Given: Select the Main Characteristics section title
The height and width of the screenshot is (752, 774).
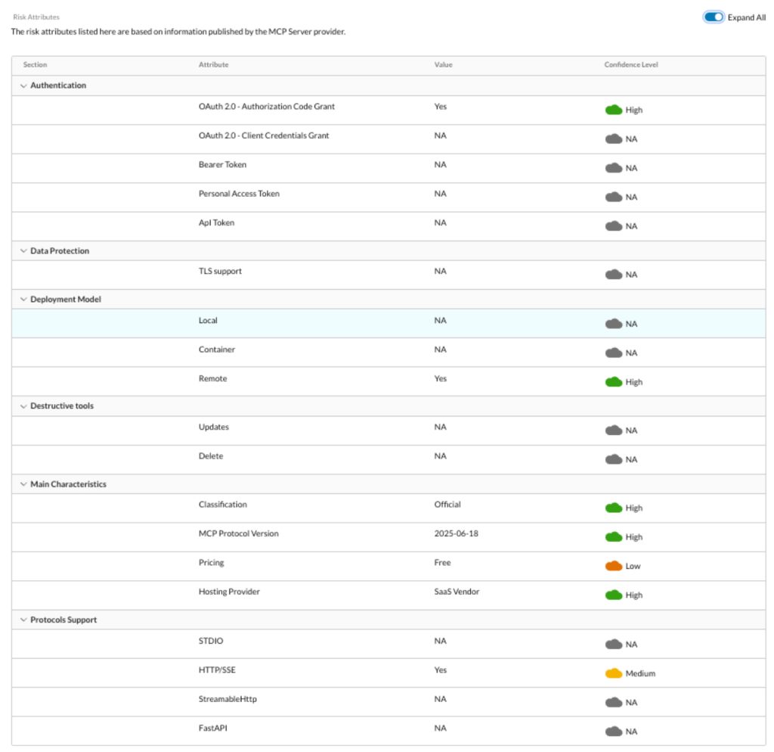Looking at the screenshot, I should [x=68, y=484].
